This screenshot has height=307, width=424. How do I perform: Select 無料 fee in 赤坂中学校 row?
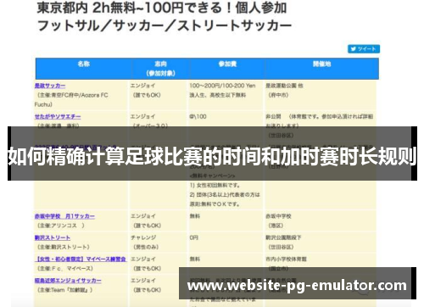[195, 216]
